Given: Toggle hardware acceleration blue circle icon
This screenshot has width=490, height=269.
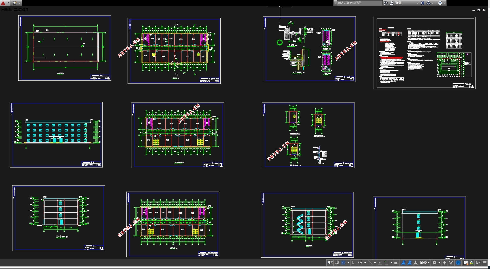Looking at the screenshot, I should (458, 263).
